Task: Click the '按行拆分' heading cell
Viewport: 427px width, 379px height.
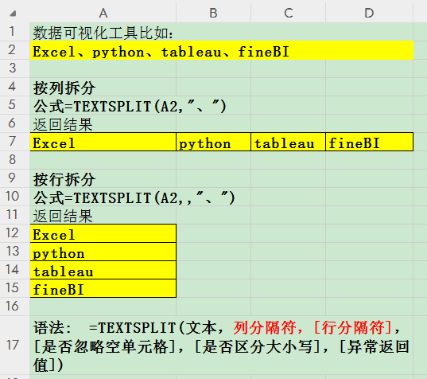Action: [103, 178]
